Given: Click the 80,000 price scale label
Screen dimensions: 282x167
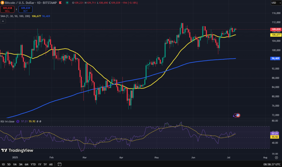Looking at the screenshot, I should click(x=275, y=96).
